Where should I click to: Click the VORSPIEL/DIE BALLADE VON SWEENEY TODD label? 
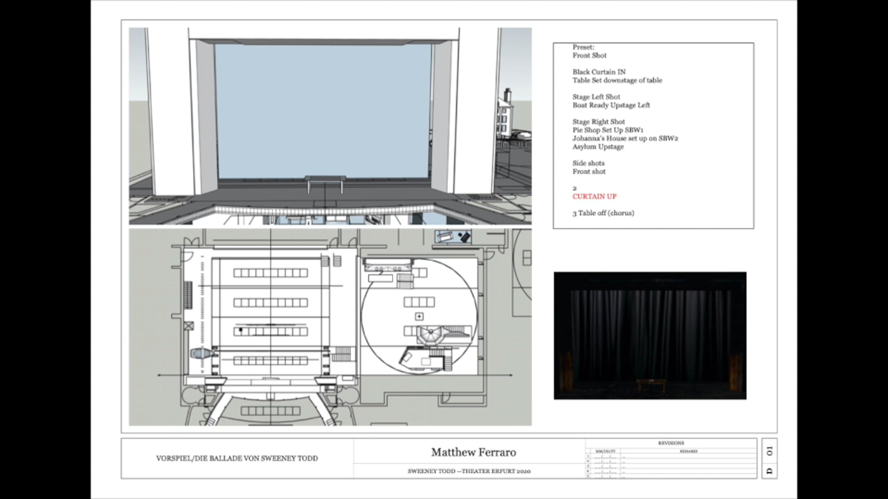[237, 458]
